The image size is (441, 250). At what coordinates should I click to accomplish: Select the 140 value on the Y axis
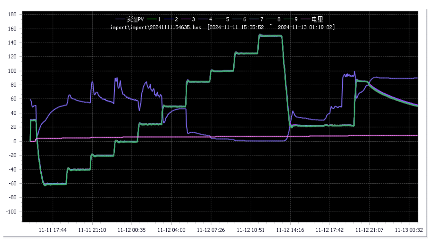tap(12, 43)
